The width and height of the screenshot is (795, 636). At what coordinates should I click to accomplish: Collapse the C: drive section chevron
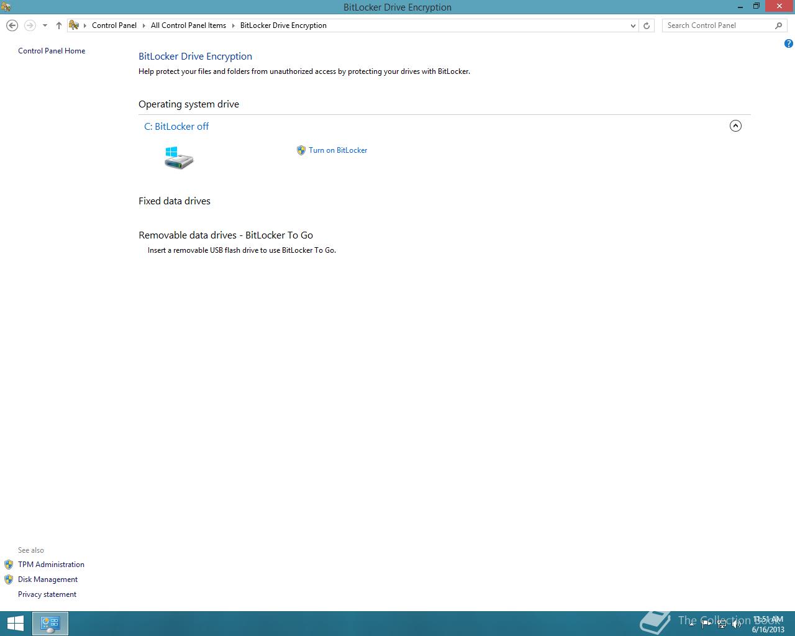(735, 126)
